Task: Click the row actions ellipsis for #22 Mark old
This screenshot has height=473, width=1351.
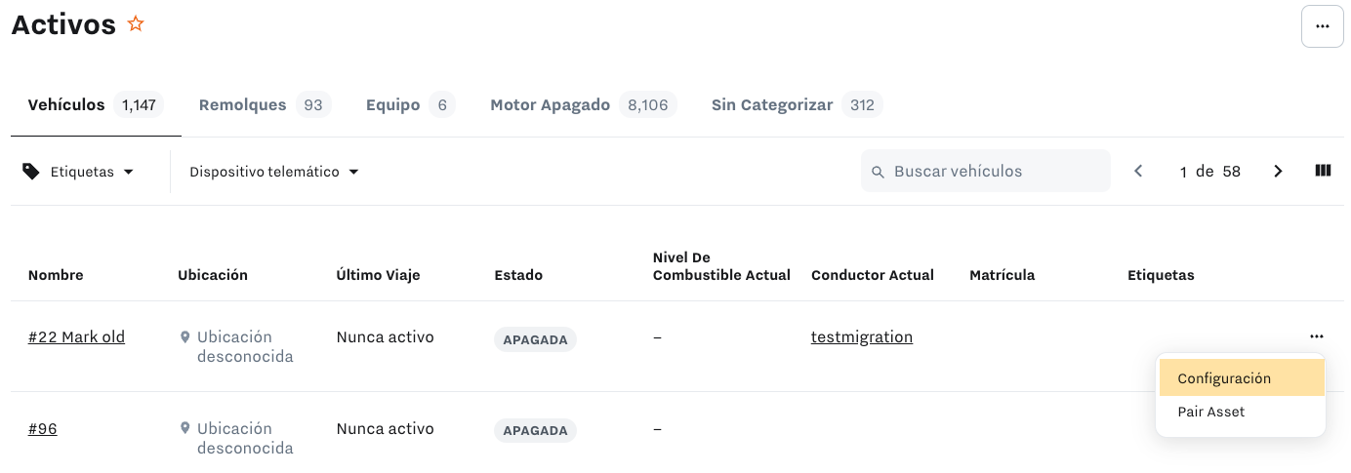Action: [1317, 336]
